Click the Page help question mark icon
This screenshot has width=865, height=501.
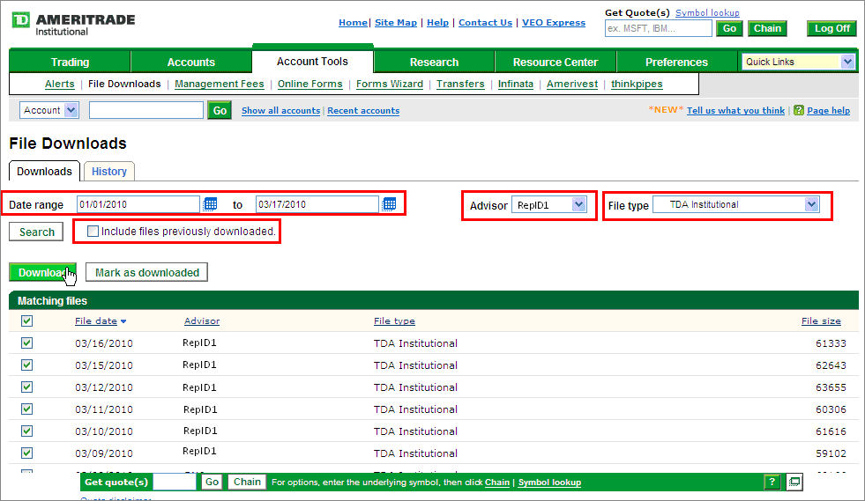(x=798, y=110)
